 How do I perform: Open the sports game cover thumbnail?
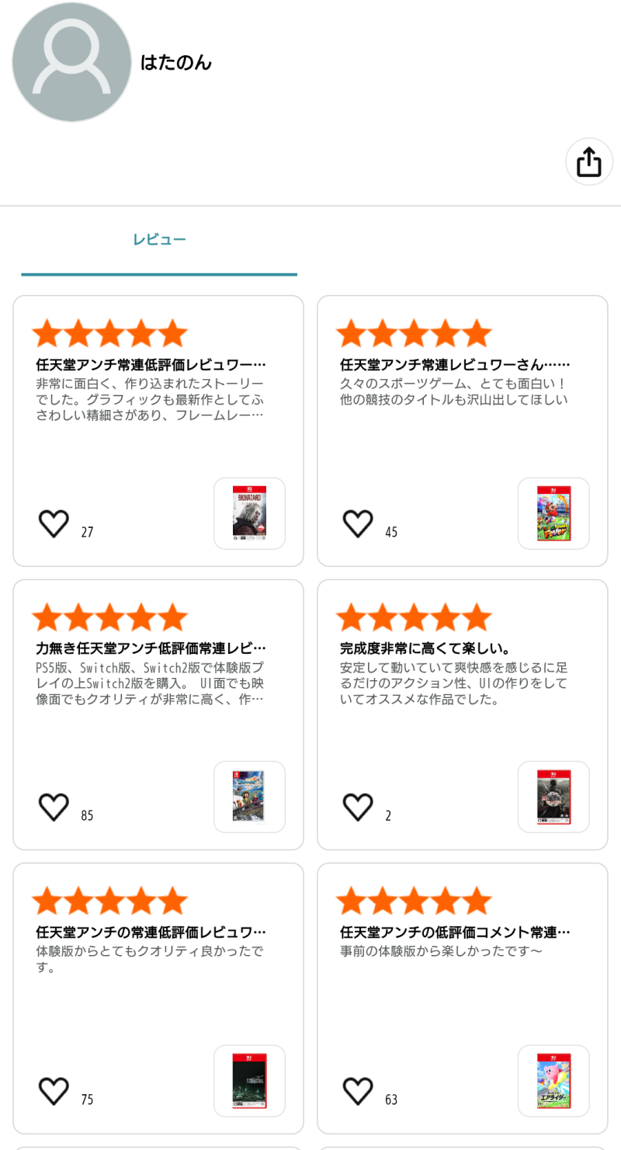coord(553,513)
